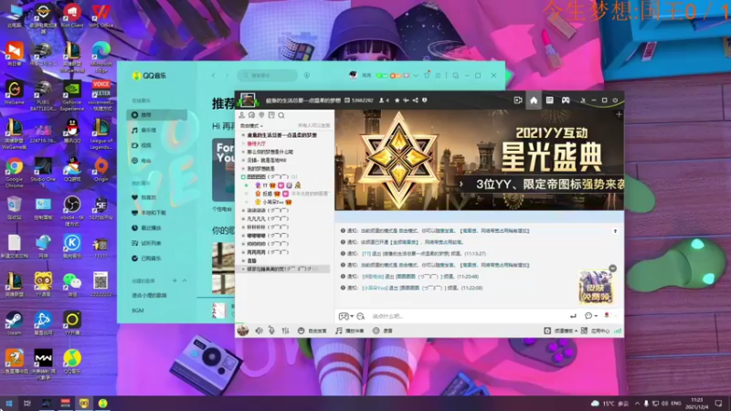Open the YY member list person icon
731x411 pixels.
241,115
